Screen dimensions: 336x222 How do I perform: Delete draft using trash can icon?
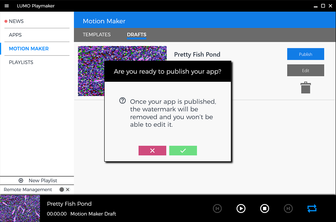point(305,87)
